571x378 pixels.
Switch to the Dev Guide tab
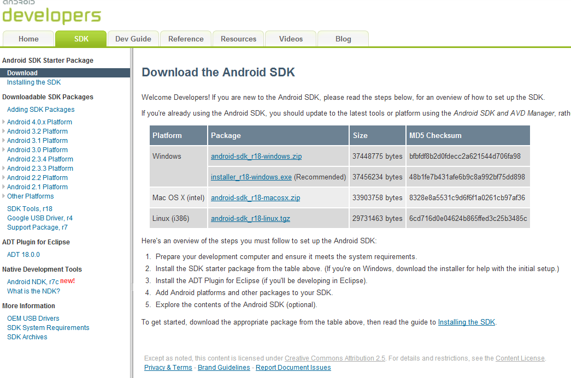(x=133, y=39)
